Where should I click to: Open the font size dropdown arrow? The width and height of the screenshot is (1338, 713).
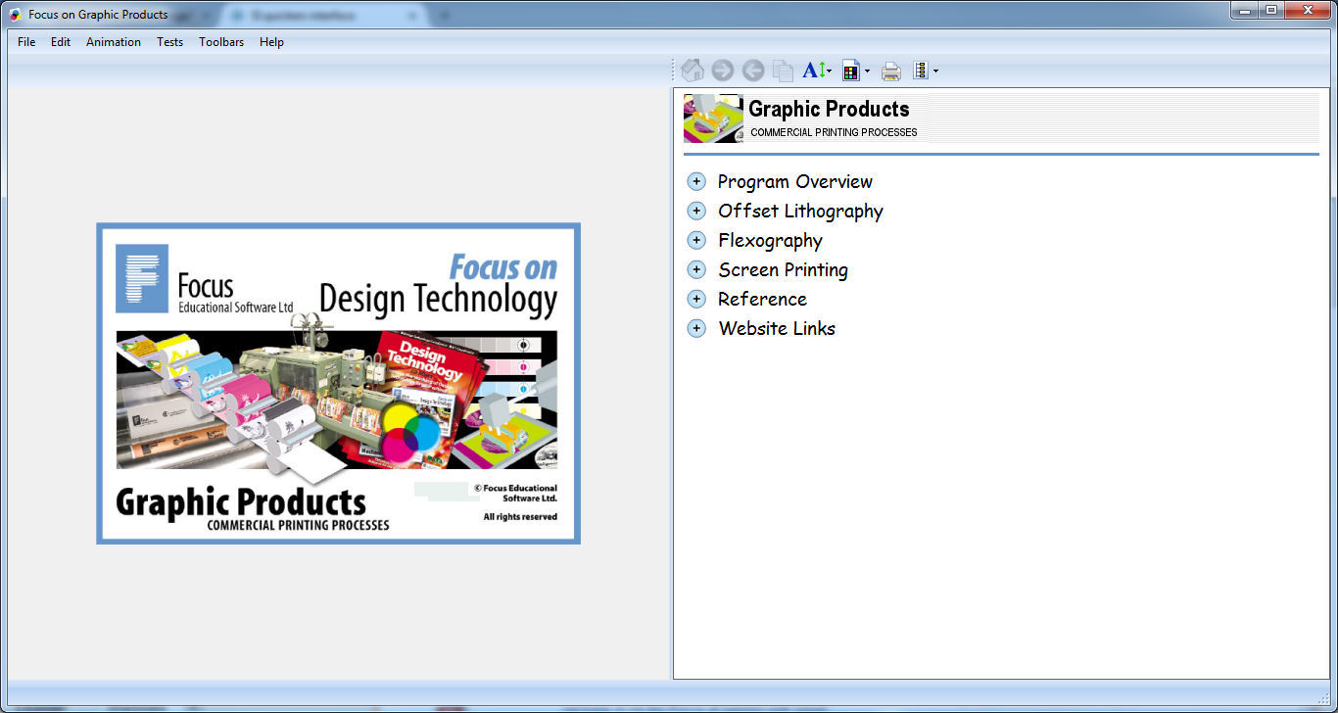click(830, 71)
